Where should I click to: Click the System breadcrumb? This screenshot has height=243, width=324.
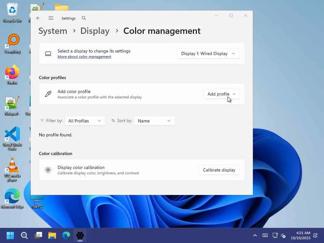[x=53, y=31]
